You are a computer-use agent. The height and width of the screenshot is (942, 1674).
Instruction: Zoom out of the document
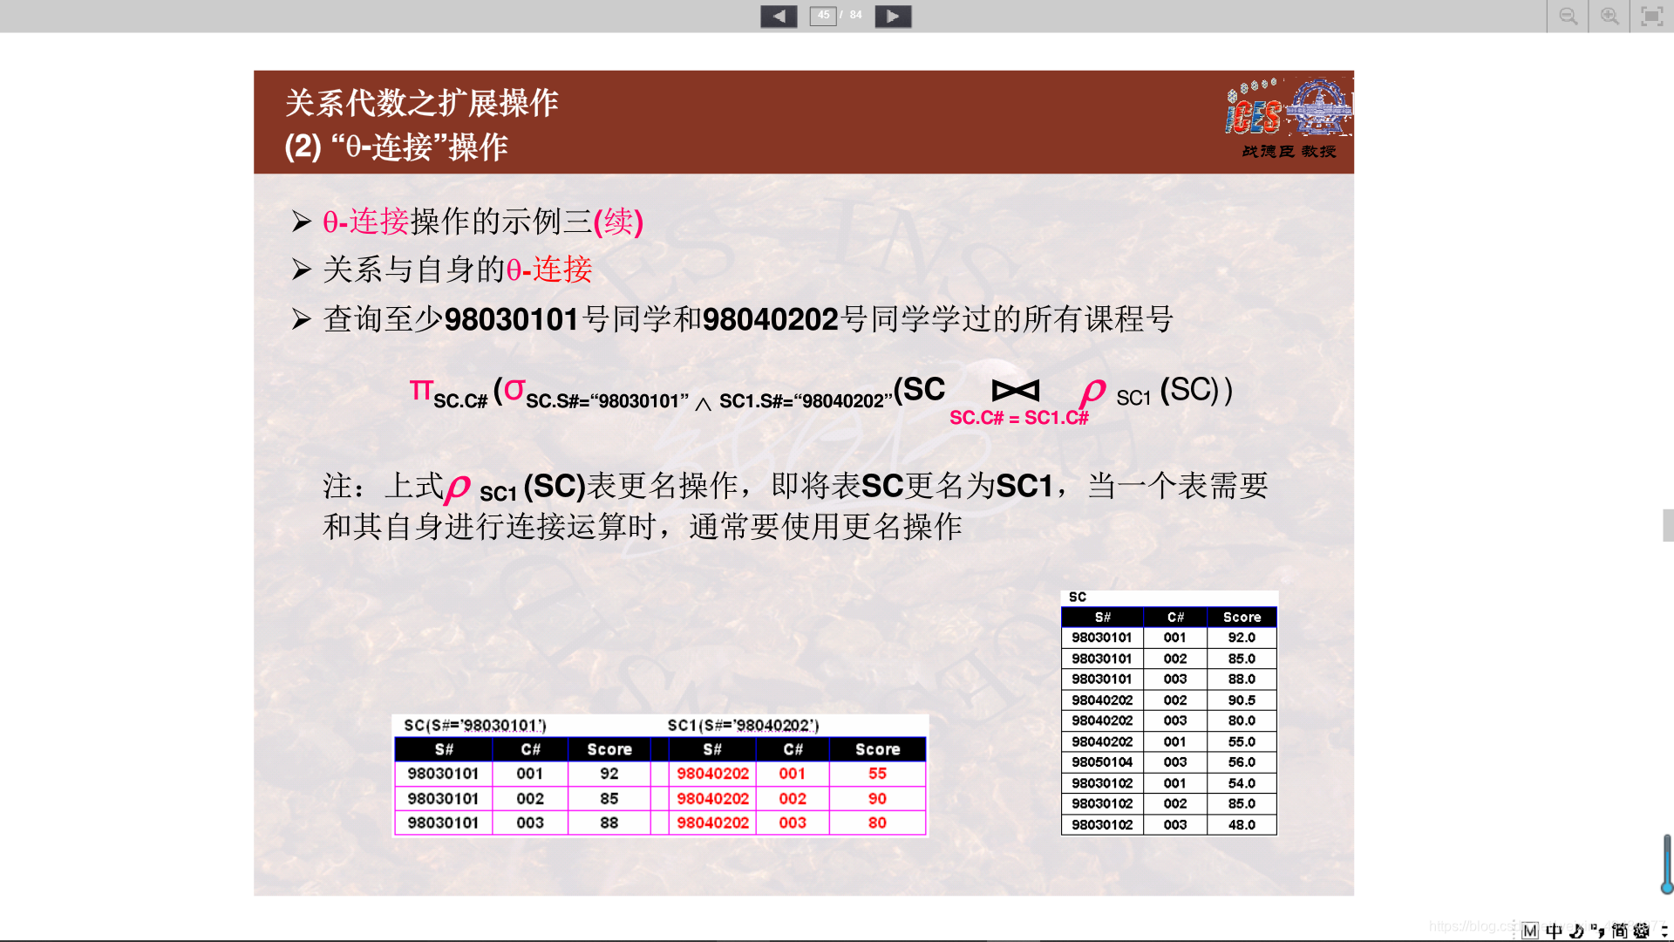(x=1568, y=16)
